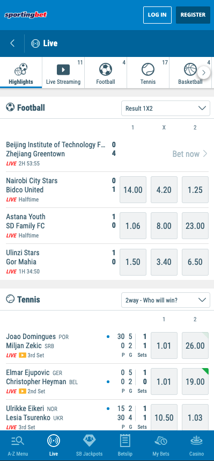Click the sportingbet logo

[26, 15]
